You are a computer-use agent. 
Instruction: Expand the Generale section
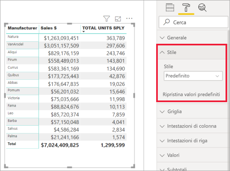click(192, 38)
